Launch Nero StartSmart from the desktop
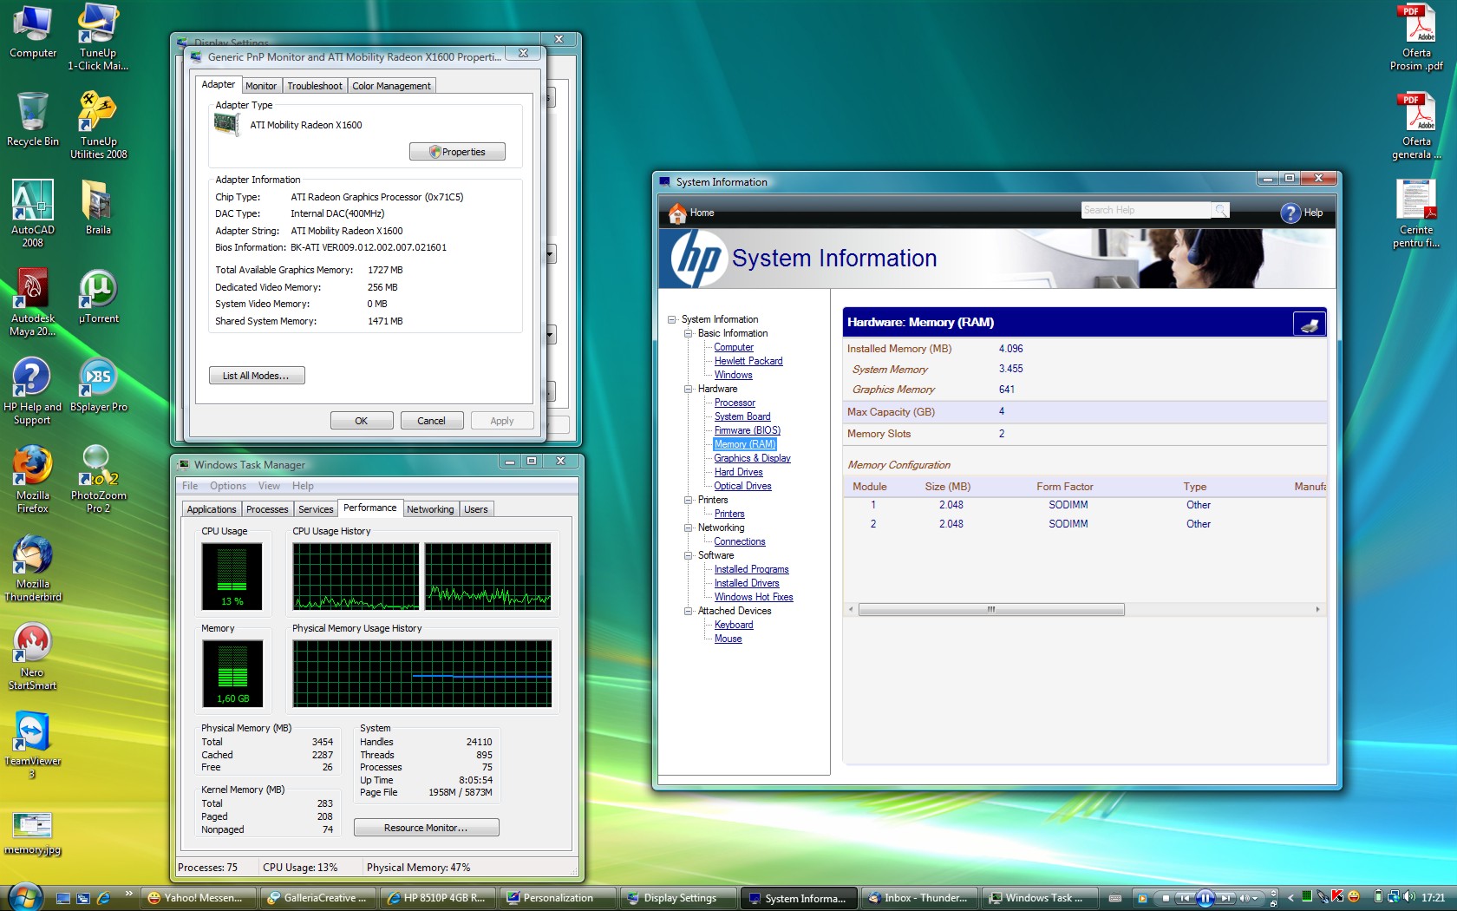The image size is (1457, 911). pyautogui.click(x=33, y=656)
